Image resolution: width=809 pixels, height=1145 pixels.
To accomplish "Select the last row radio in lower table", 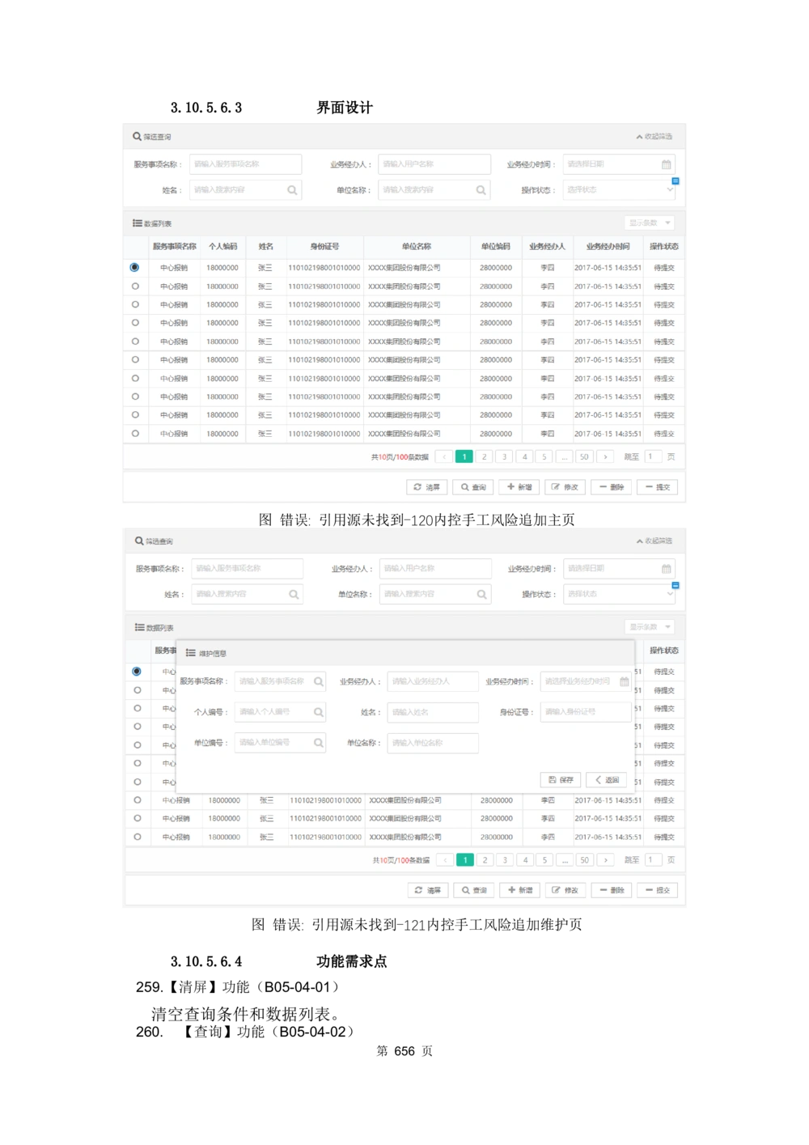I will [x=137, y=837].
